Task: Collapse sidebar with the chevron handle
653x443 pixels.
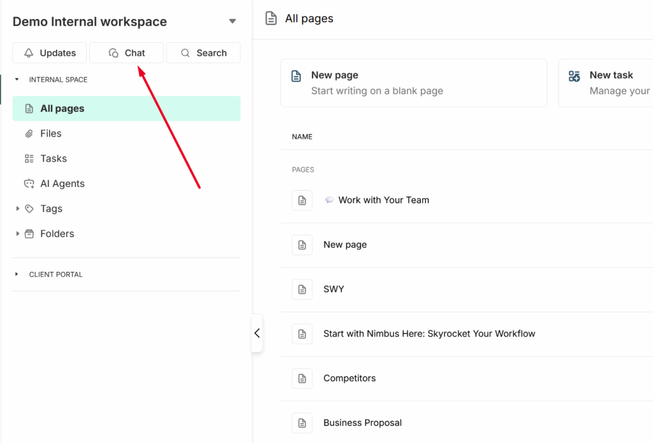Action: coord(257,333)
